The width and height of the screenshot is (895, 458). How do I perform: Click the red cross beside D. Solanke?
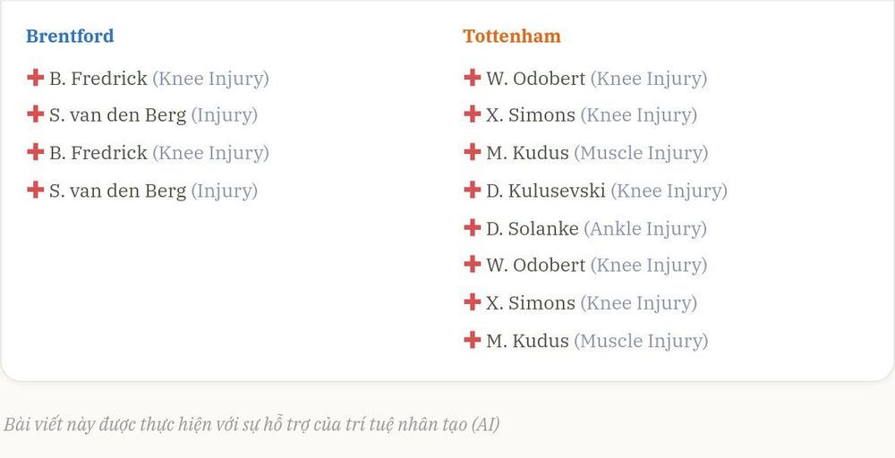(472, 227)
